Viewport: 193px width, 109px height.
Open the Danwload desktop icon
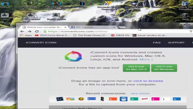click(x=30, y=5)
